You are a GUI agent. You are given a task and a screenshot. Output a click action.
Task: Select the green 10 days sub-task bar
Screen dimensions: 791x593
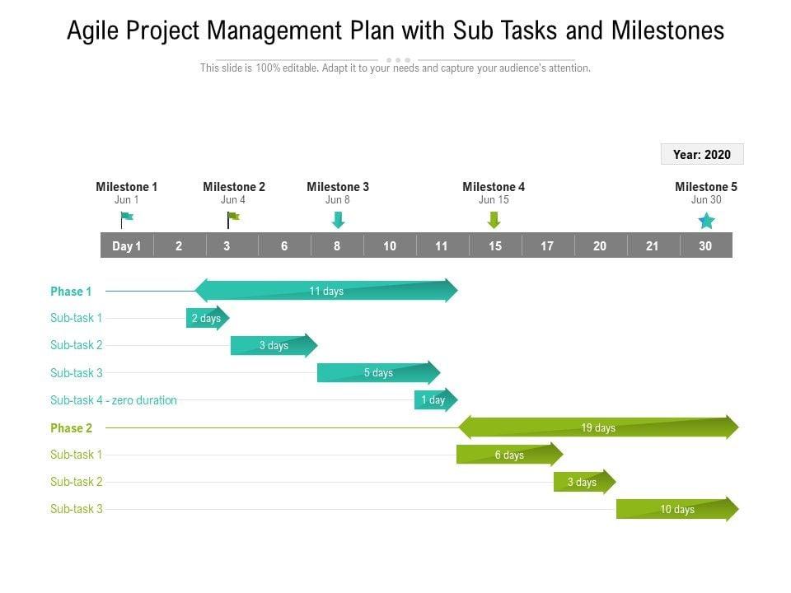click(x=676, y=509)
